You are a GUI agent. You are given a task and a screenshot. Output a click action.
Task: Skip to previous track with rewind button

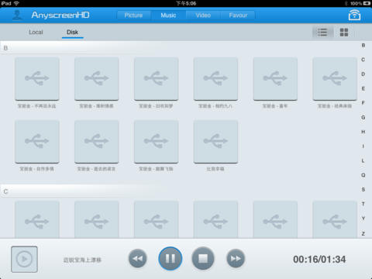click(137, 258)
